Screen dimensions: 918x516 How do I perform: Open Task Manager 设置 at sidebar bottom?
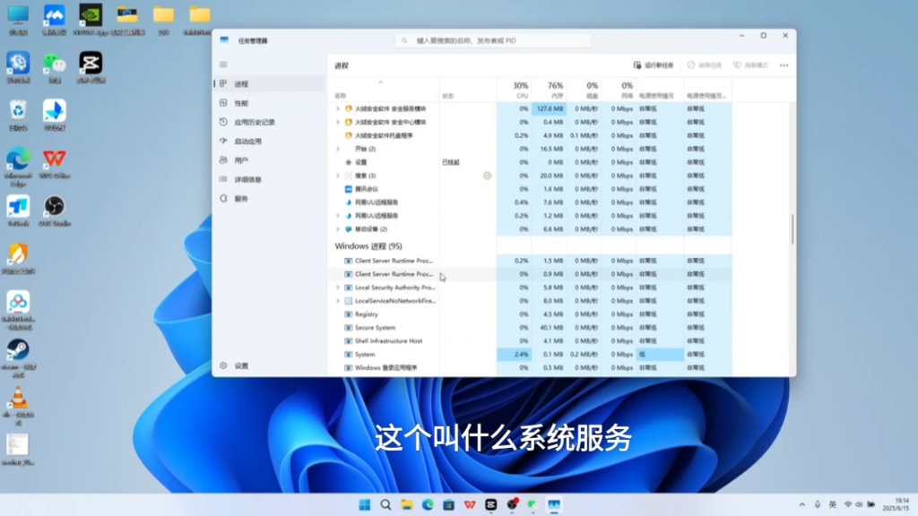pos(269,365)
